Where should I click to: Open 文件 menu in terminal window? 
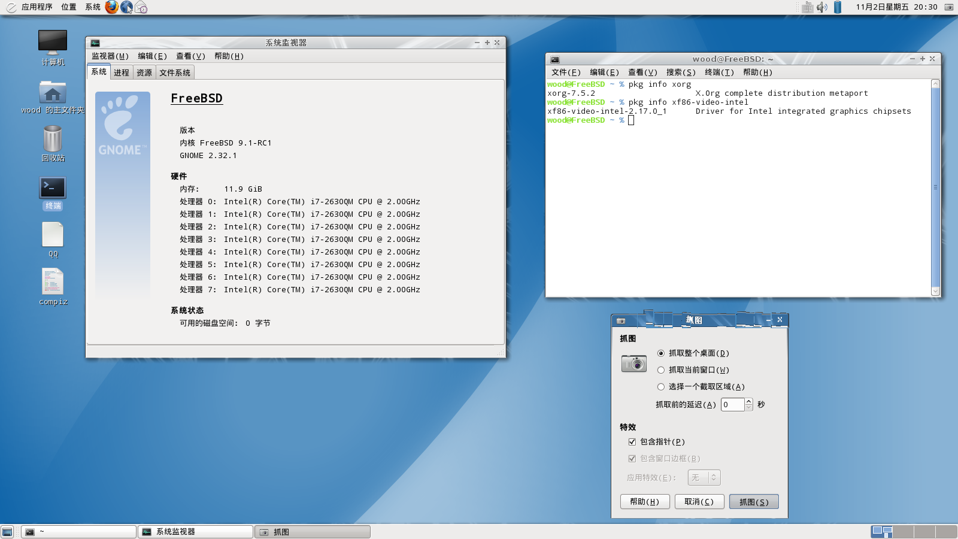[566, 72]
